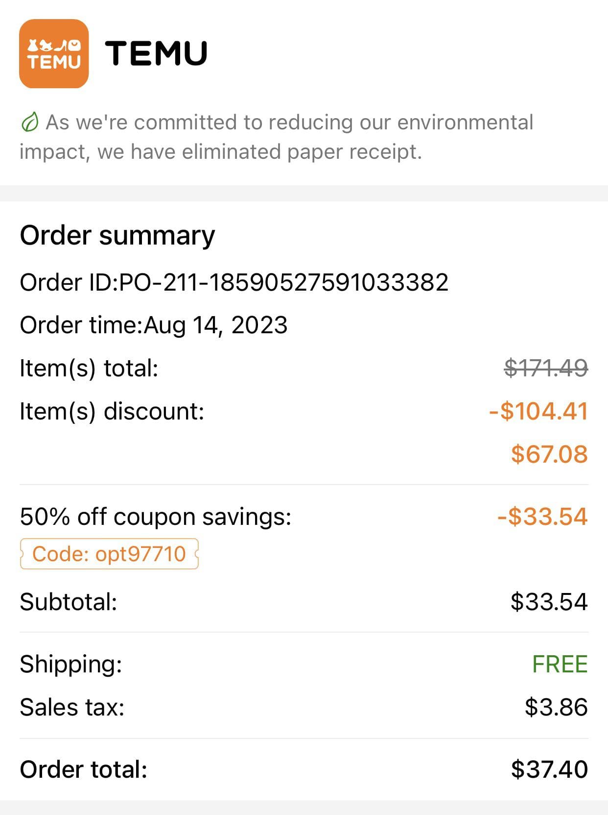Select the -$104.41 discount amount
608x815 pixels.
tap(538, 411)
